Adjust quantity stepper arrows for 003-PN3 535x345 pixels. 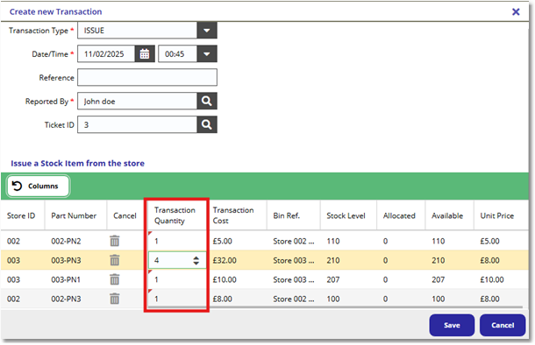click(196, 260)
